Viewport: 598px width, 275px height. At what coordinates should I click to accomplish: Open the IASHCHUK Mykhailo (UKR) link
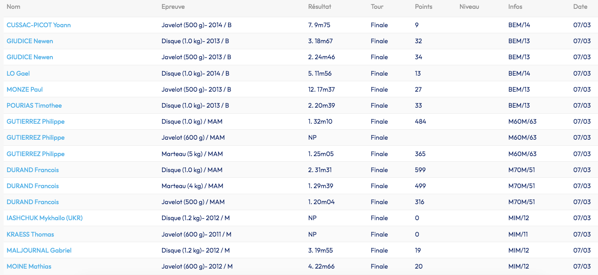[44, 218]
